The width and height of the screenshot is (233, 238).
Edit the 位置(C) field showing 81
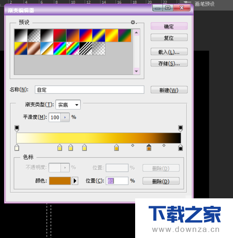117,181
